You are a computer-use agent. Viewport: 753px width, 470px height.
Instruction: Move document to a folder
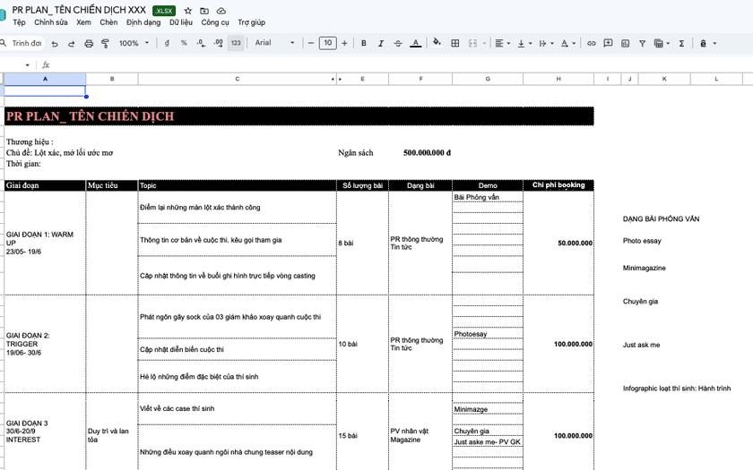point(204,11)
